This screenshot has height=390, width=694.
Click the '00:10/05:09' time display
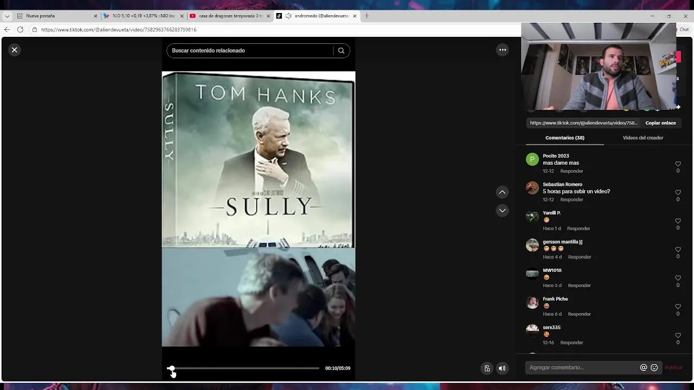pyautogui.click(x=338, y=368)
